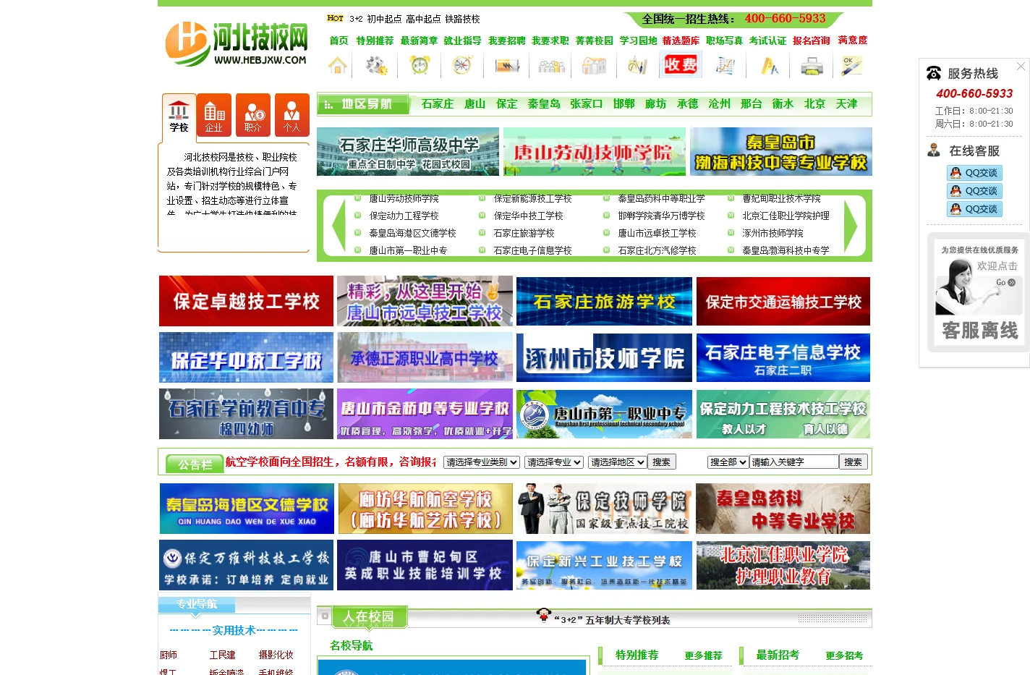Click the OK pen icon under 满意度
The image size is (1030, 675).
(x=852, y=66)
